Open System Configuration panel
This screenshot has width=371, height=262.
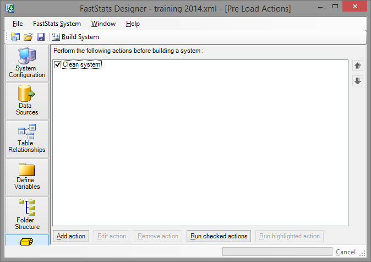coord(27,63)
